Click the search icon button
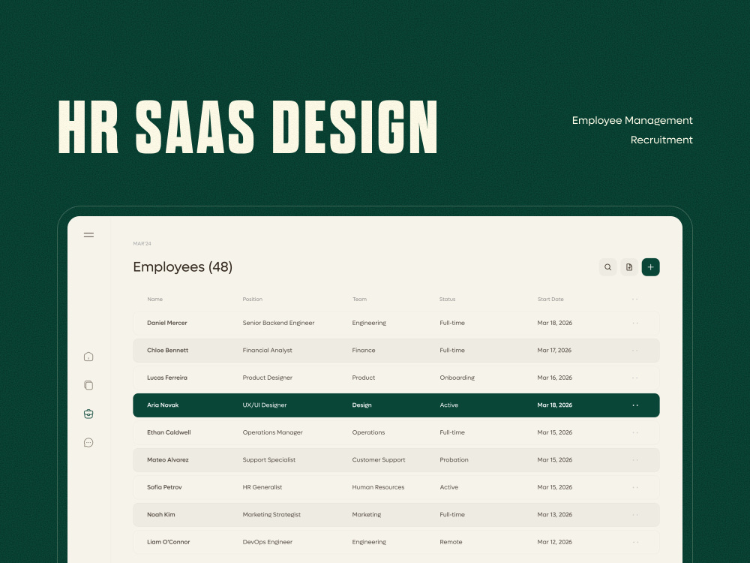Screen dimensions: 750x563 coord(607,267)
